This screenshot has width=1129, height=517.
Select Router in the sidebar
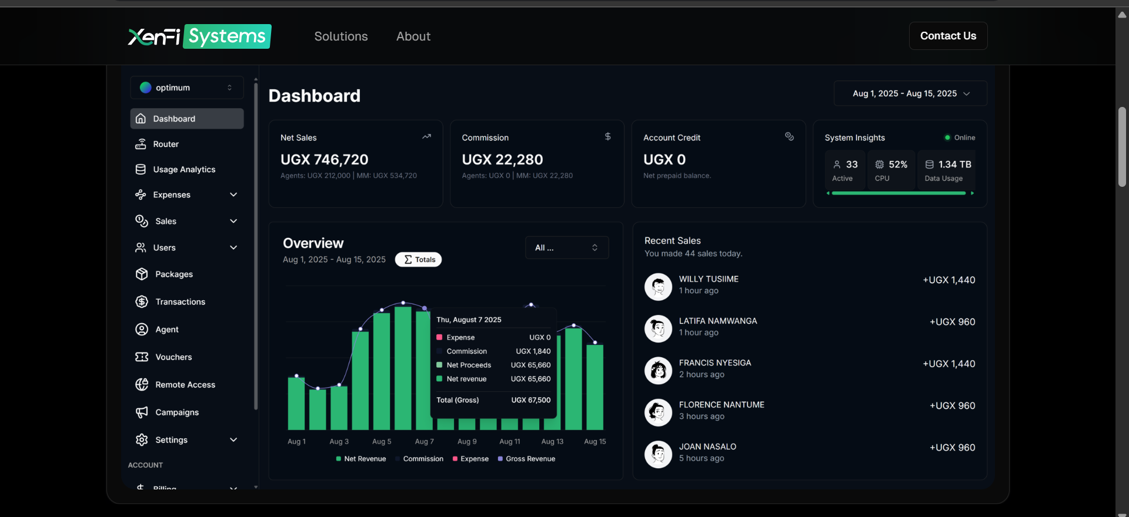(x=187, y=144)
